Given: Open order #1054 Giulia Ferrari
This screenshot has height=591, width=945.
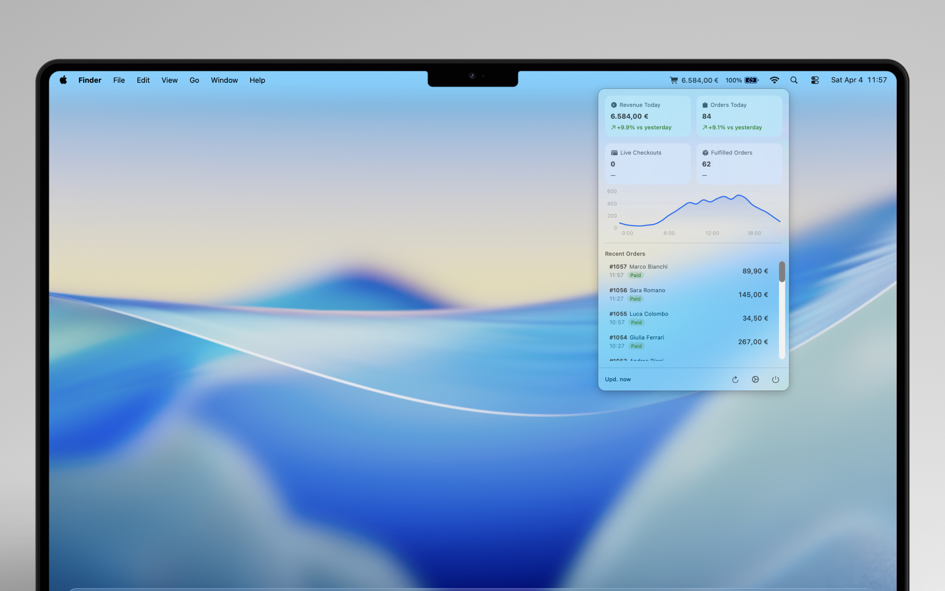Looking at the screenshot, I should [689, 342].
